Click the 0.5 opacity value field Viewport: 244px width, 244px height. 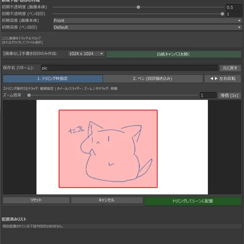tap(234, 7)
